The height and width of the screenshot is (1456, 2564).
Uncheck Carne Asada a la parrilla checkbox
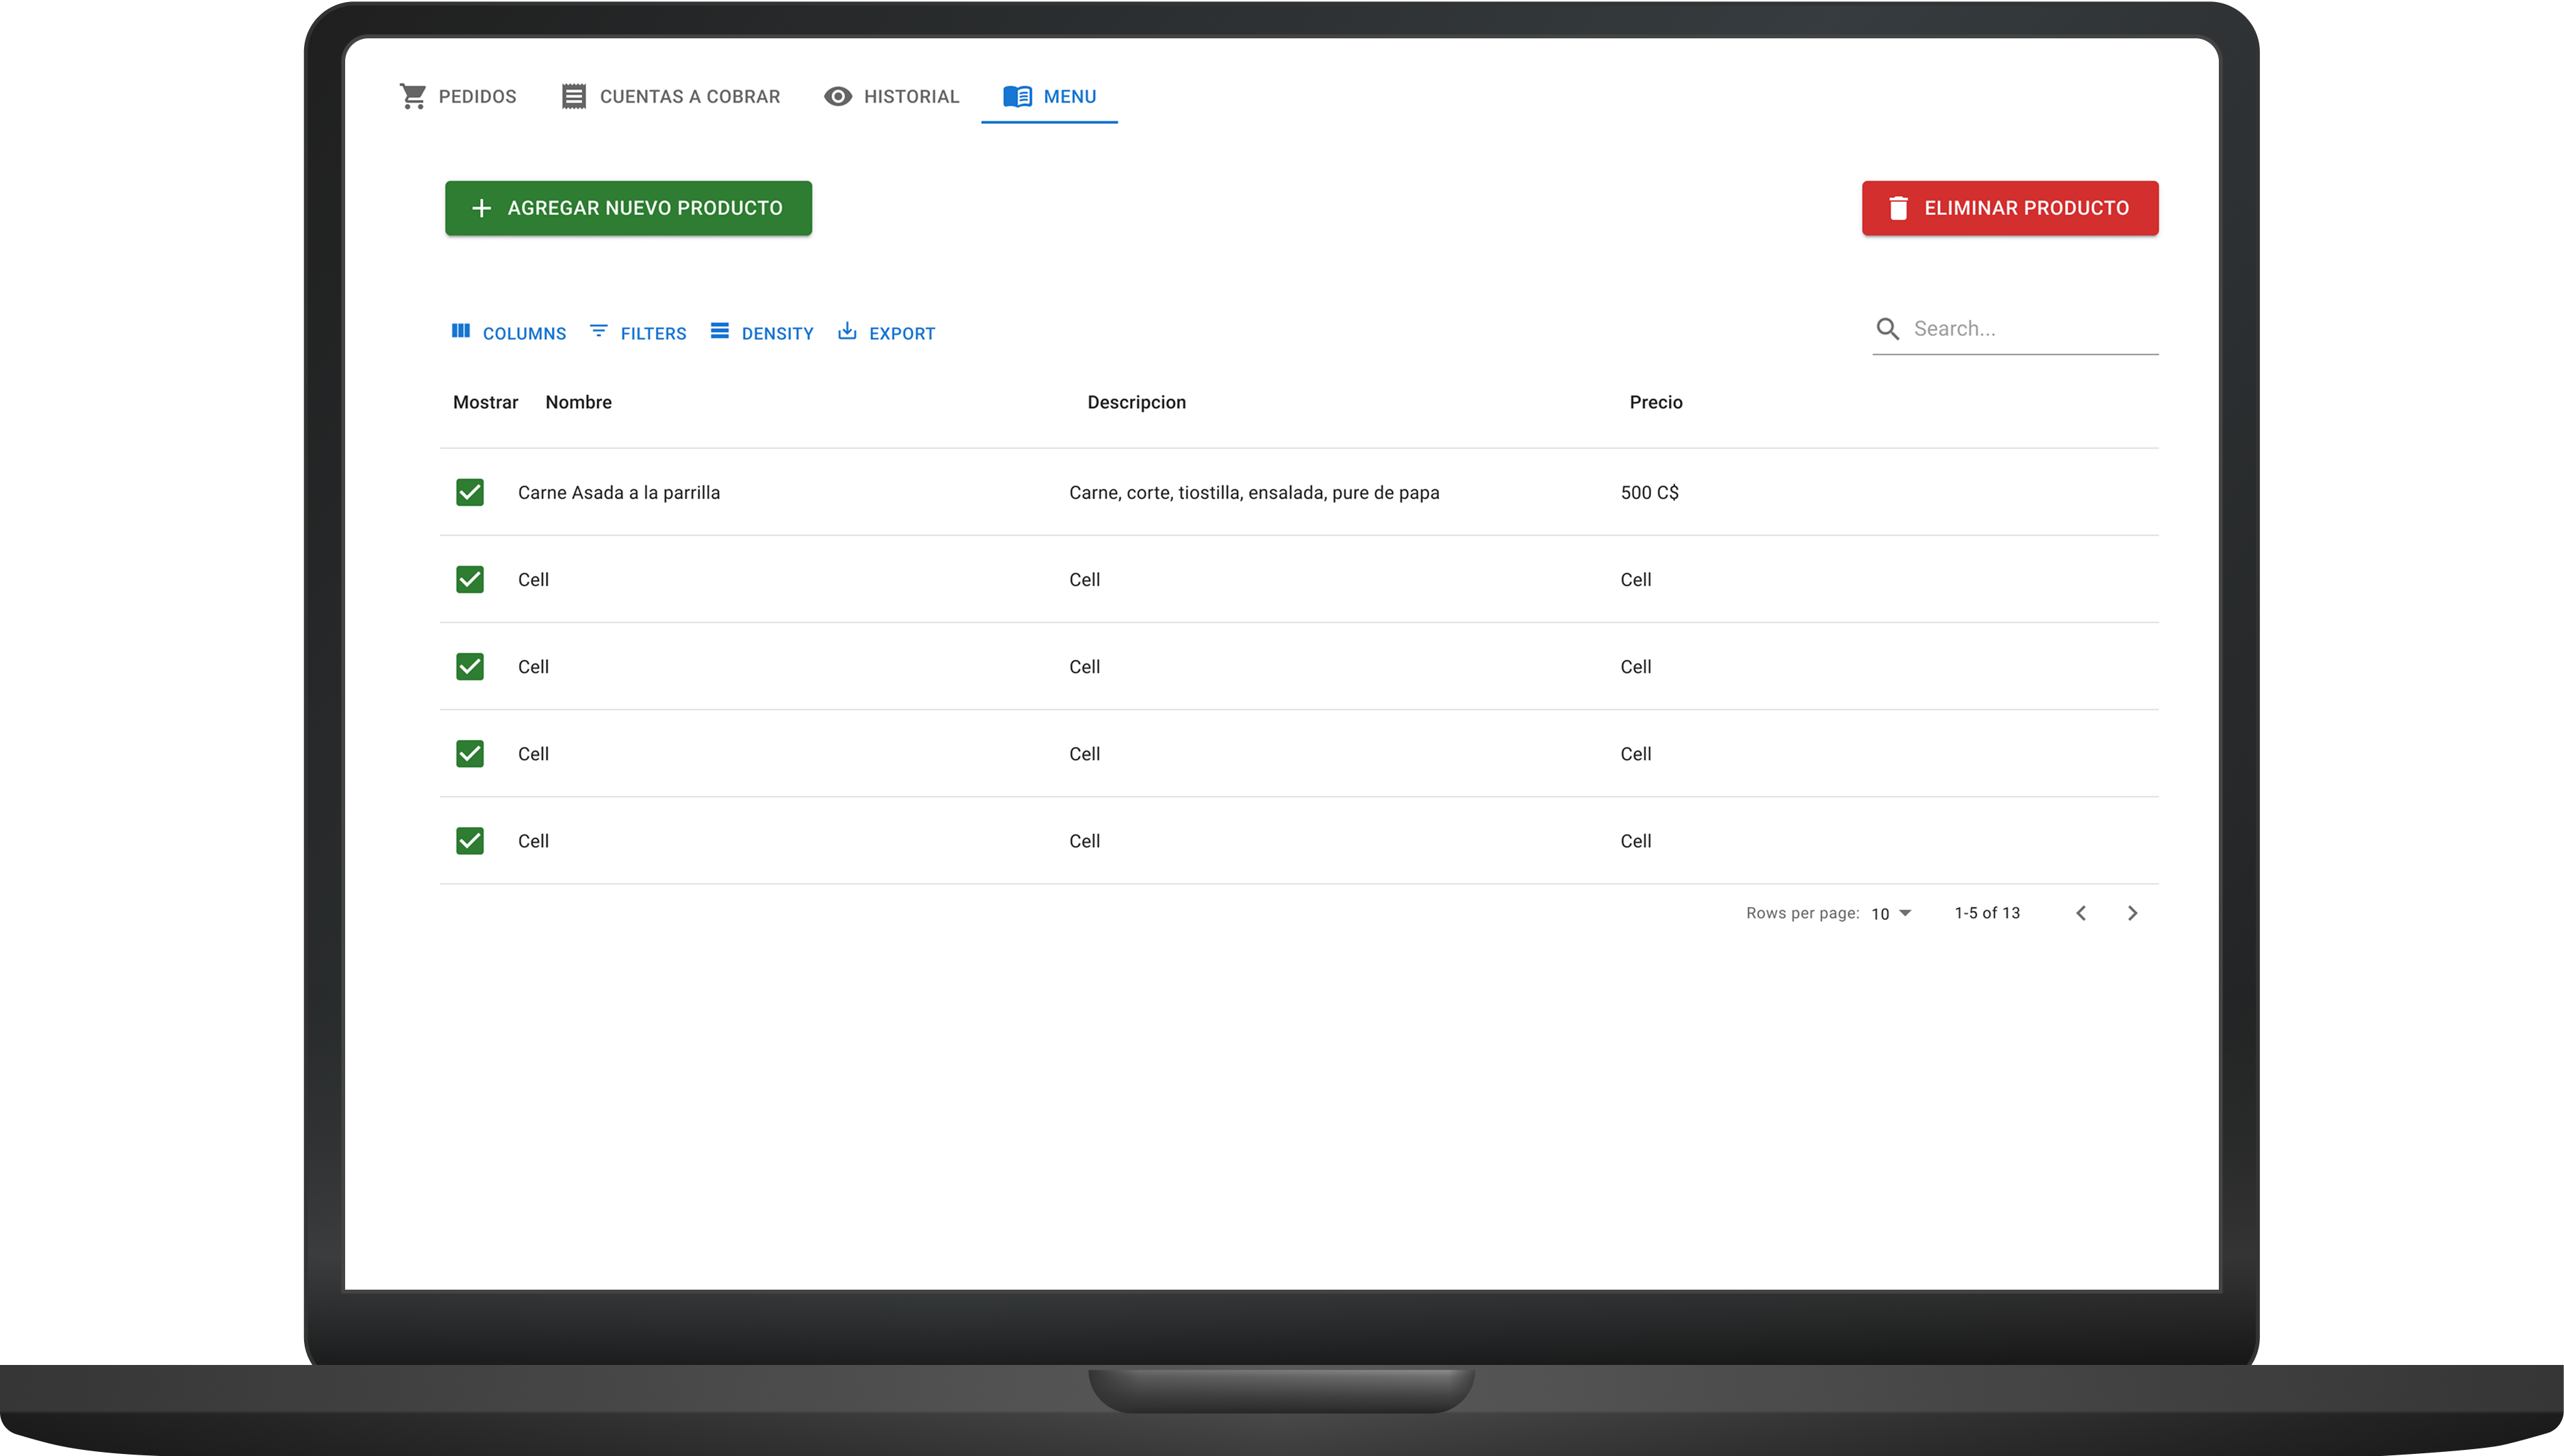pyautogui.click(x=470, y=492)
